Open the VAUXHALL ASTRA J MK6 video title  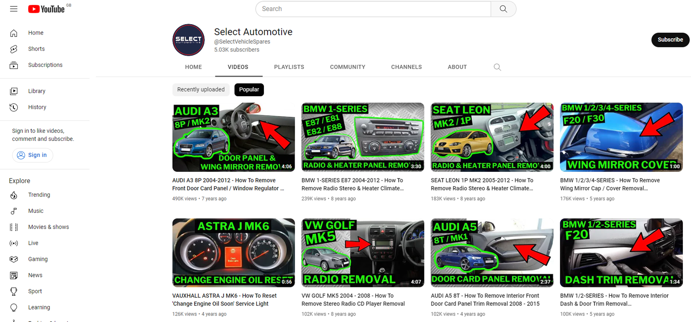tap(224, 300)
